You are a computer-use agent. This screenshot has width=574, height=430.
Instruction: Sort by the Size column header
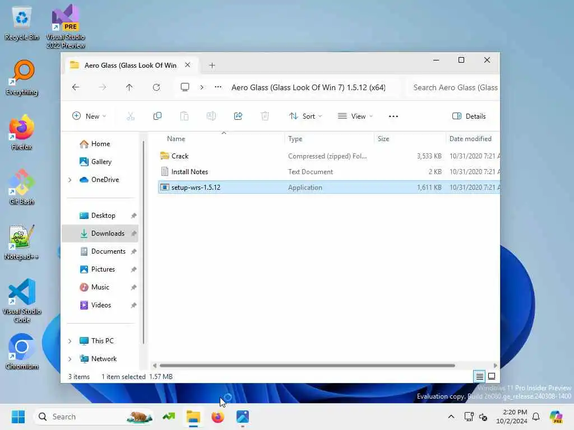pyautogui.click(x=410, y=139)
